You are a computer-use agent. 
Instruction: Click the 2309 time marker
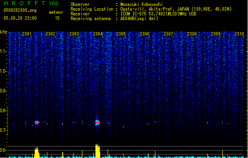pyautogui.click(x=216, y=34)
